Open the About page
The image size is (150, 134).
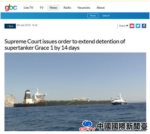[x=100, y=8]
